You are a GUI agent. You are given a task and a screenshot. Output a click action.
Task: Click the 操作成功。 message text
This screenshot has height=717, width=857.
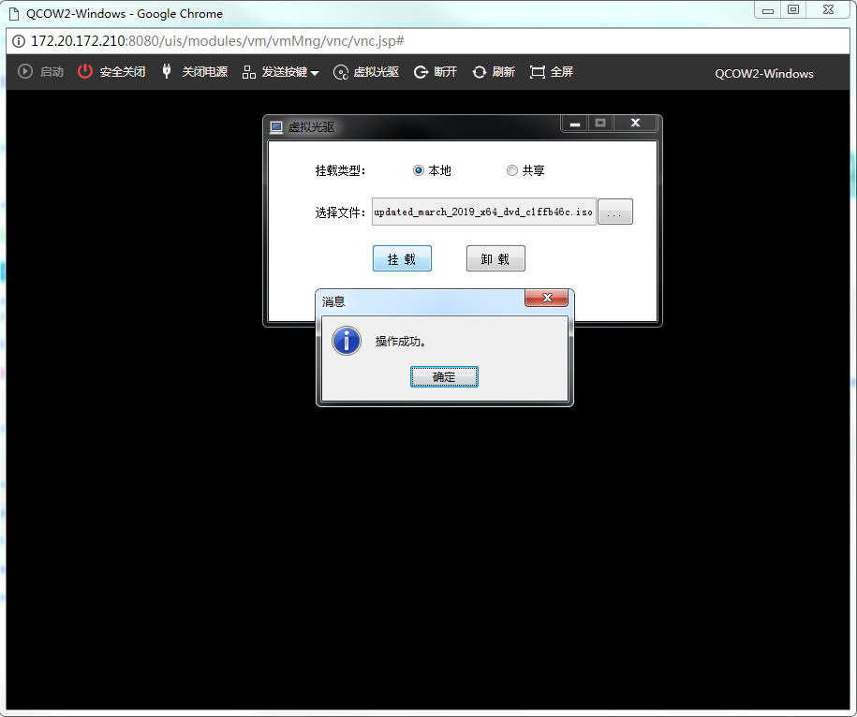(400, 342)
